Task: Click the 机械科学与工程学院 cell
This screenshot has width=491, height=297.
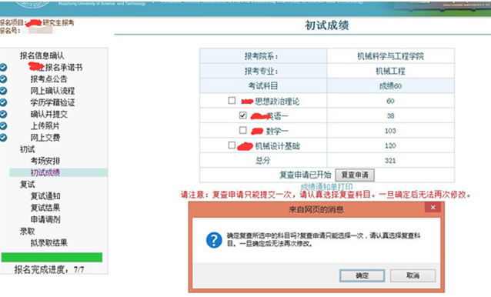Action: tap(390, 56)
